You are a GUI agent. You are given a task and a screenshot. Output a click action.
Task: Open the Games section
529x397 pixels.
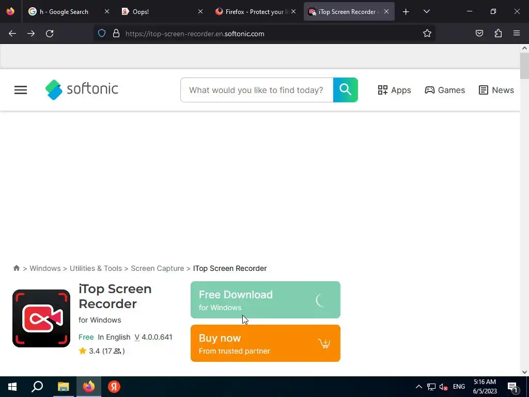445,90
